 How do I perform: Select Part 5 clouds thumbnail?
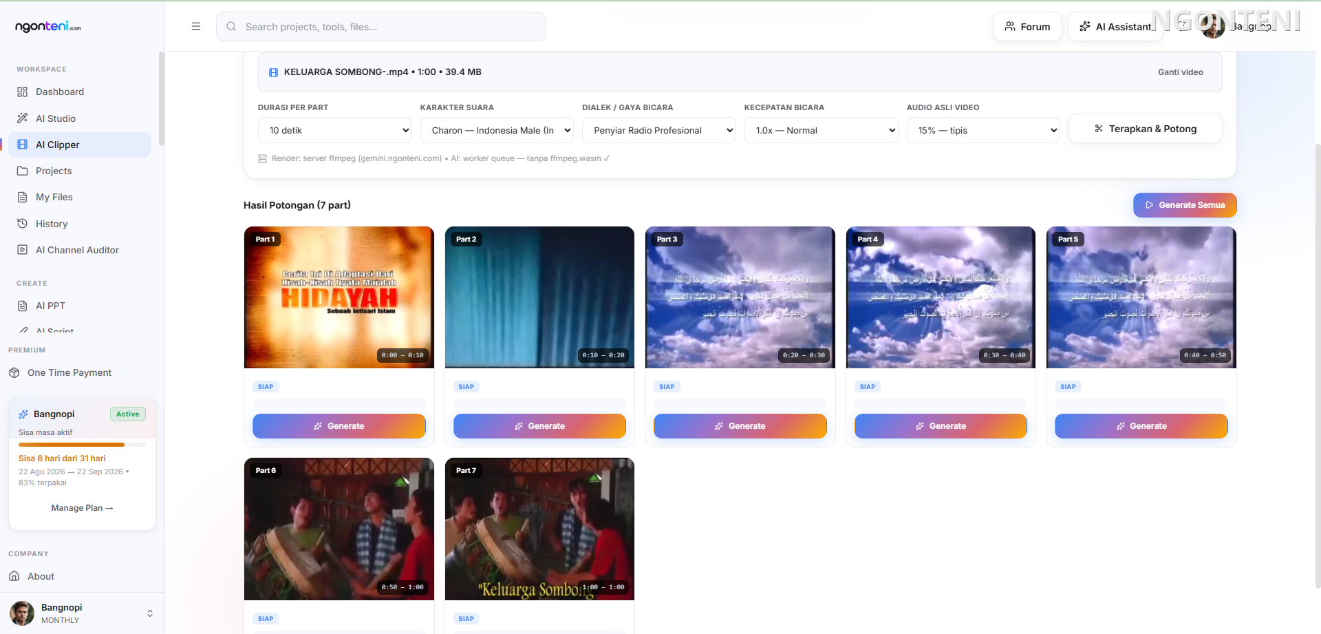click(1141, 297)
